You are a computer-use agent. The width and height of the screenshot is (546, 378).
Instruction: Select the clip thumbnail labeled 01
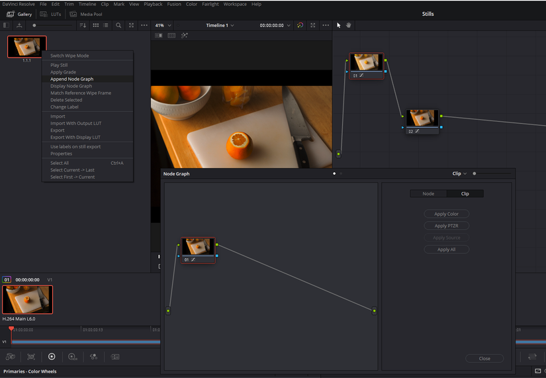coord(28,300)
